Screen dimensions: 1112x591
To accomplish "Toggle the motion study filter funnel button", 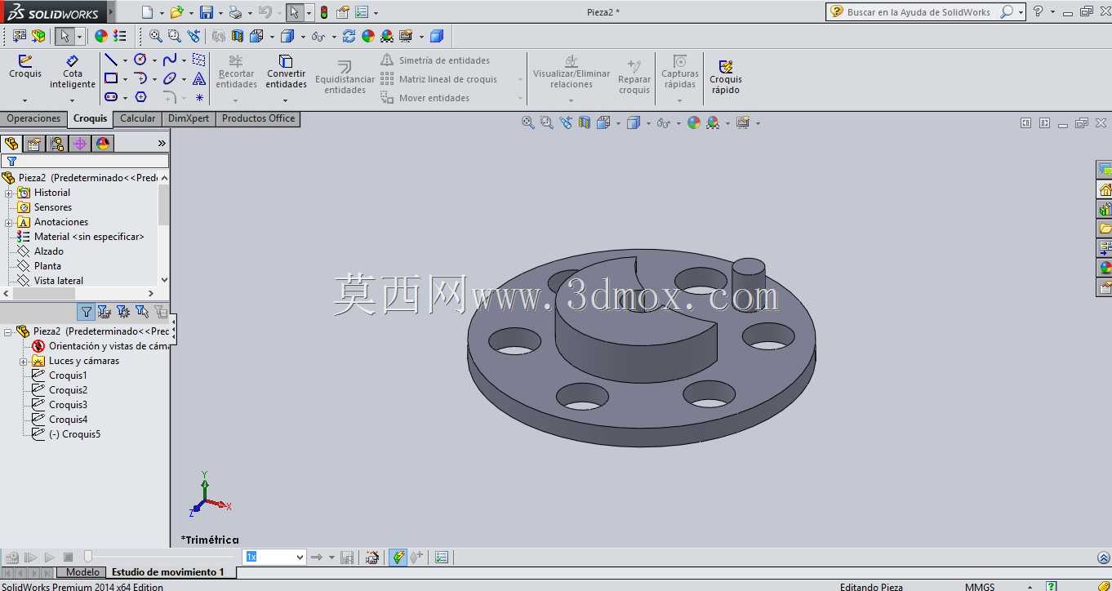I will (86, 311).
